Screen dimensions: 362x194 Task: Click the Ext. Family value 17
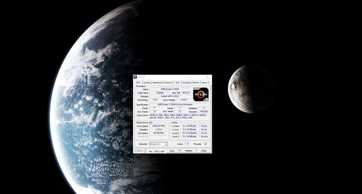click(x=155, y=111)
